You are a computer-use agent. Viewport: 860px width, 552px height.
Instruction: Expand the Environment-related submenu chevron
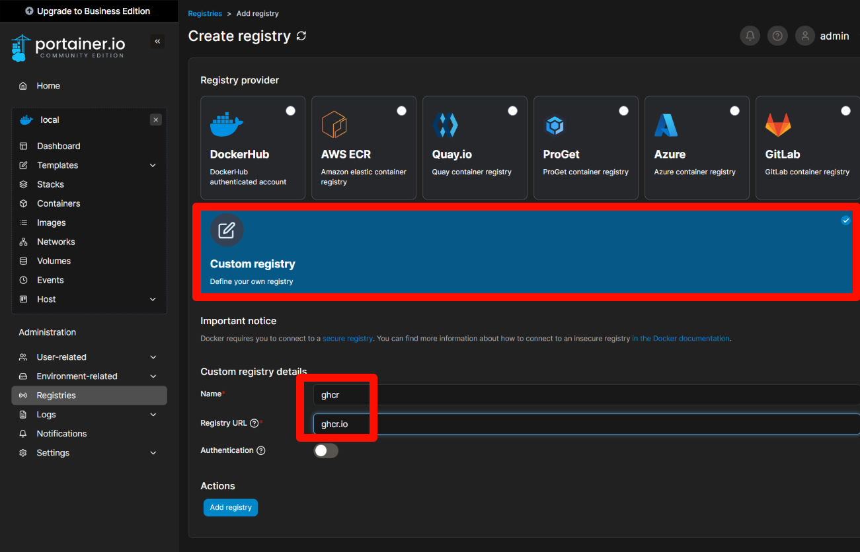(x=153, y=376)
